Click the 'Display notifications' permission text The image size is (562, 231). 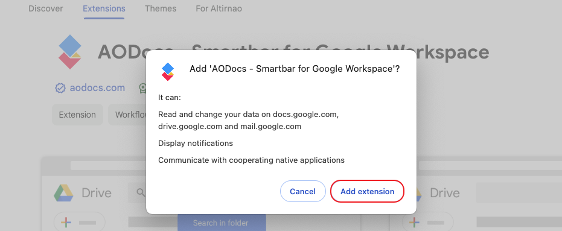pyautogui.click(x=196, y=144)
